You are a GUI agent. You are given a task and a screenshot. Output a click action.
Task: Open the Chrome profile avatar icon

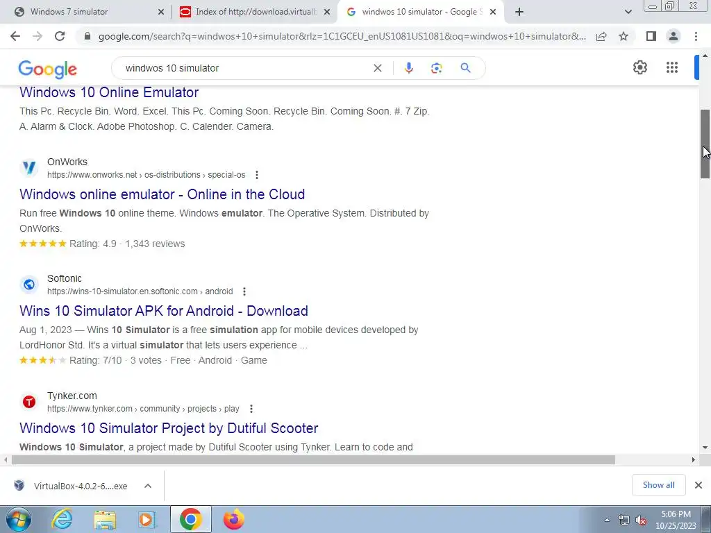[x=674, y=36]
